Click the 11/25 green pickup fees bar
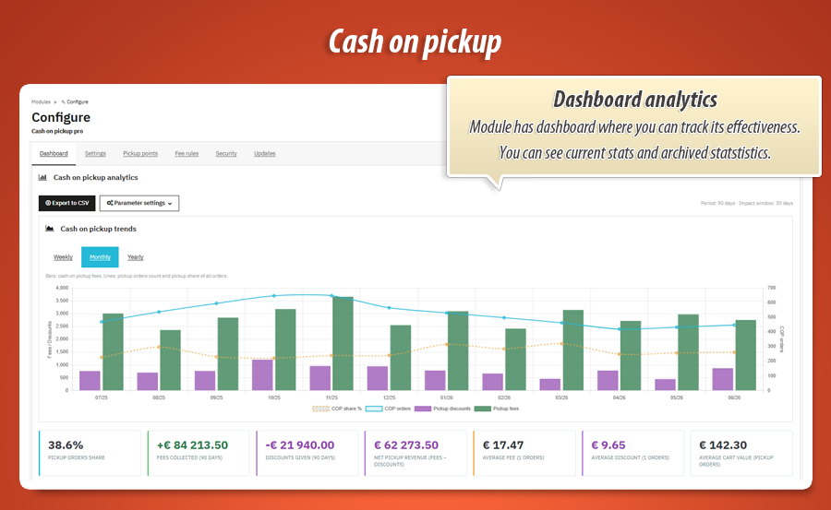The height and width of the screenshot is (510, 831). 343,344
